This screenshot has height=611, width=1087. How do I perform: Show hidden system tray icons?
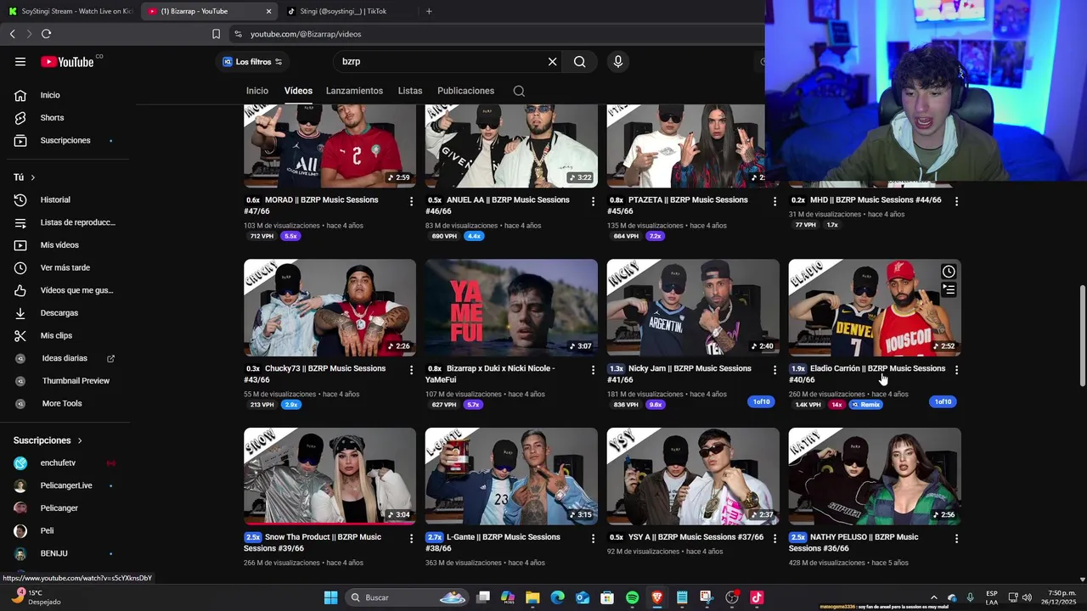tap(933, 597)
